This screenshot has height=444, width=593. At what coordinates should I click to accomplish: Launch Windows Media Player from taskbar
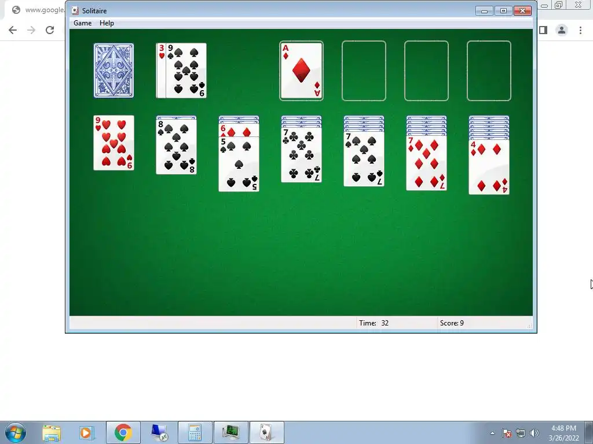tap(86, 432)
